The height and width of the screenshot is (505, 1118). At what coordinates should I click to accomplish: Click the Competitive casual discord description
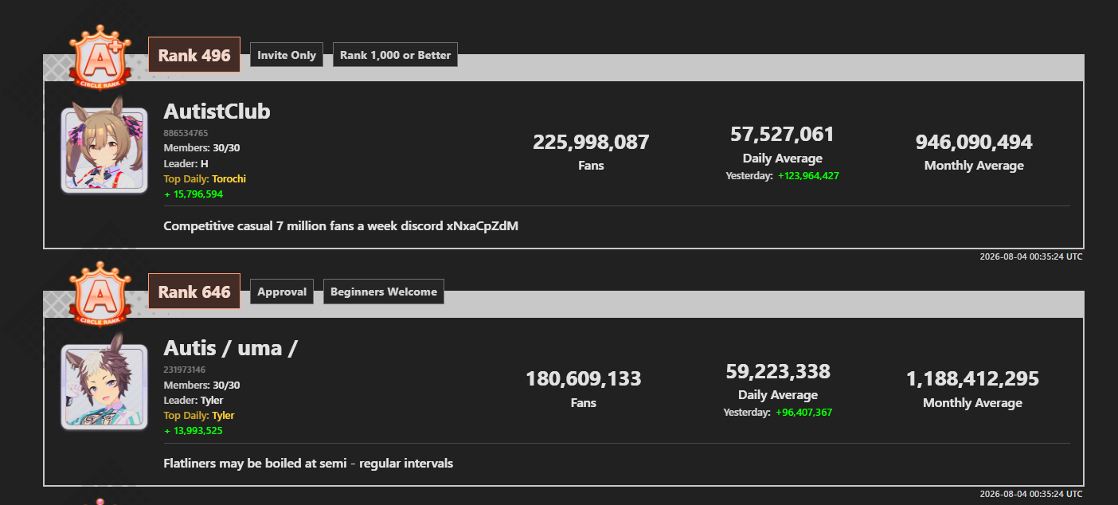tap(341, 226)
